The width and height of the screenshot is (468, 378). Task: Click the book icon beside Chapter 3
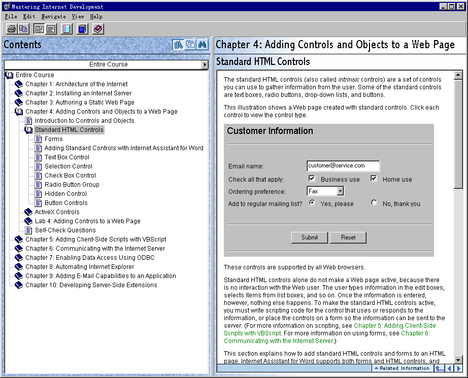[19, 102]
